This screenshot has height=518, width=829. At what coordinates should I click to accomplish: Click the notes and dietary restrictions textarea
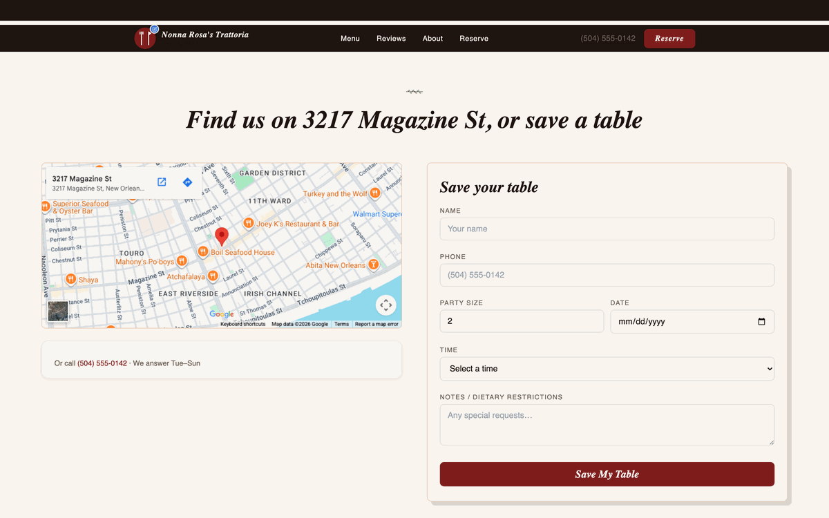coord(607,425)
